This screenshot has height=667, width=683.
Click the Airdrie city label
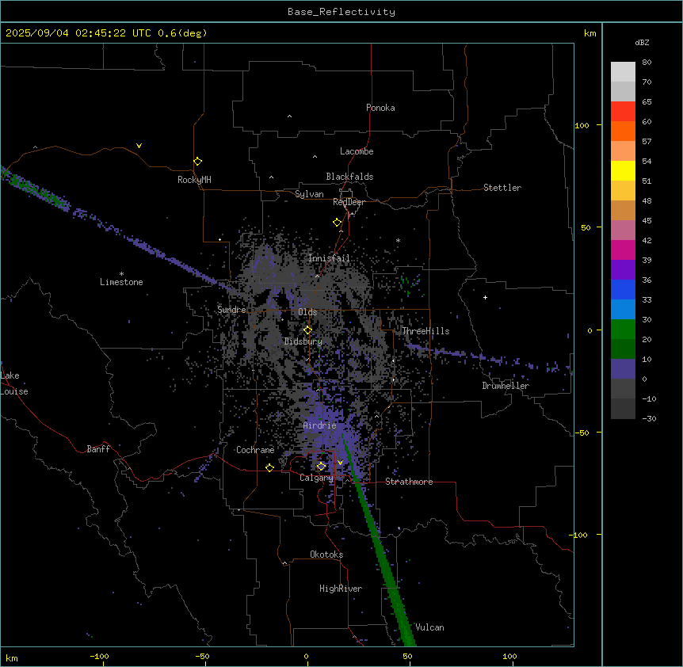point(320,425)
